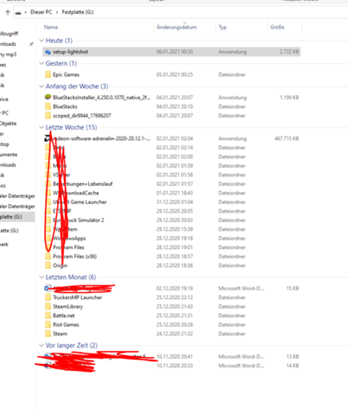Viewport: 348px width, 415px height.
Task: Click the Origin folder icon
Action: tap(47, 265)
